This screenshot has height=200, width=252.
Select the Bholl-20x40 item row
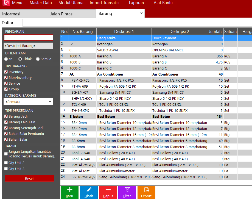(156, 153)
